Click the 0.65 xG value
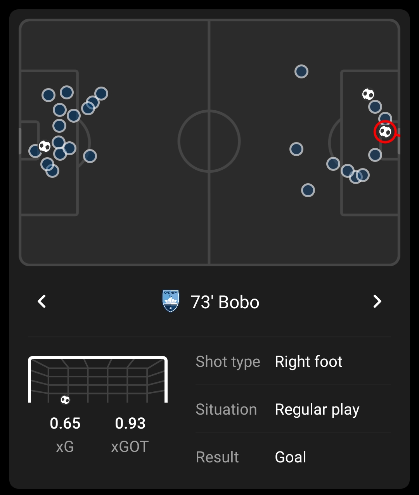This screenshot has width=419, height=495. click(65, 423)
